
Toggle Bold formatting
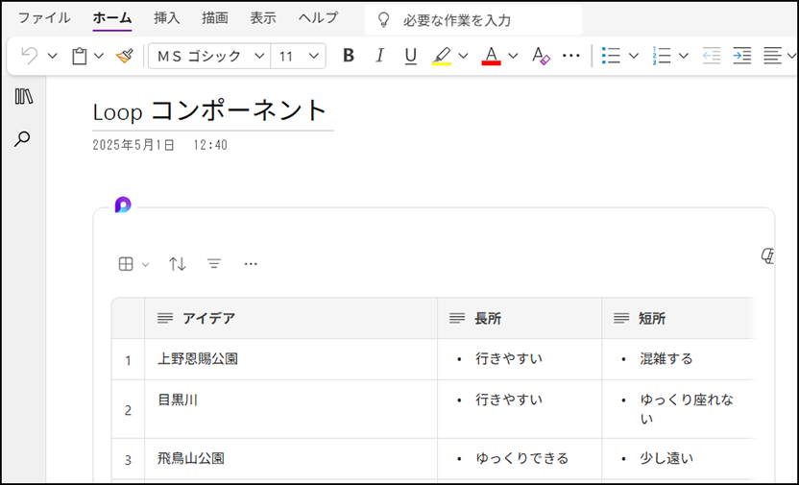click(x=349, y=56)
